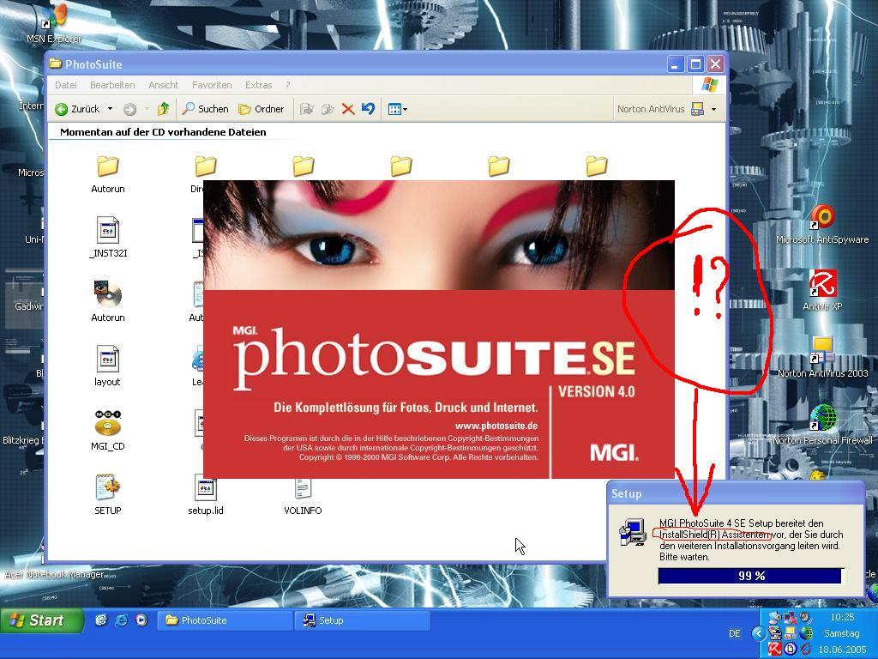Click the Windows Media Player quick launch icon
Viewport: 878px width, 659px height.
tap(141, 620)
